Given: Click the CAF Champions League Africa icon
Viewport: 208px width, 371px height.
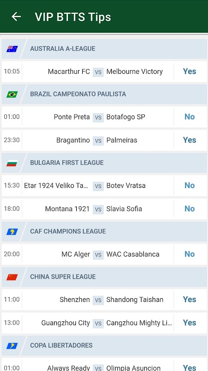Looking at the screenshot, I should coord(12,231).
